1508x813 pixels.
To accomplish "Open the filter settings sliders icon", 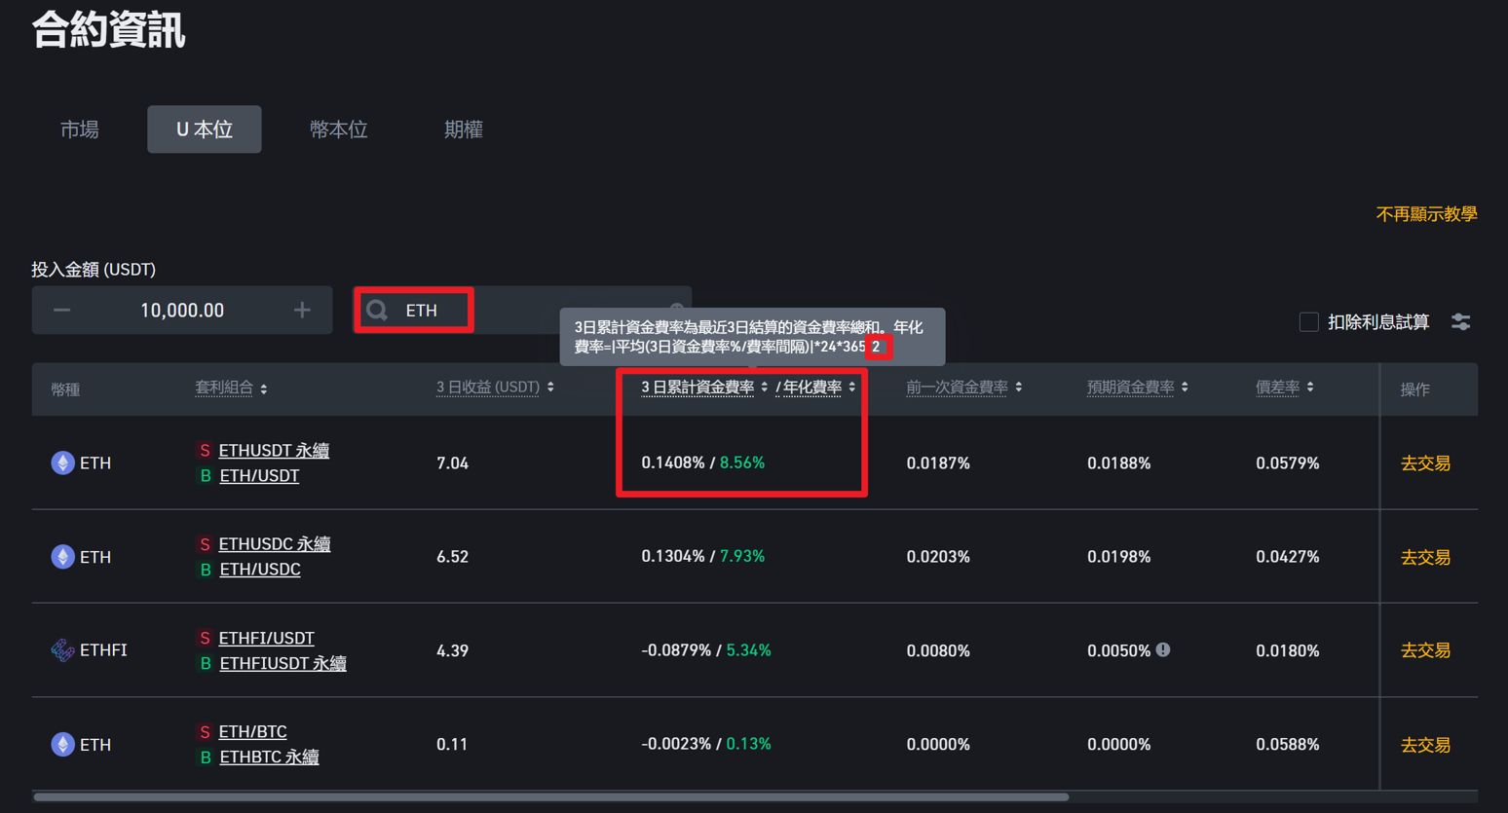I will (1460, 322).
